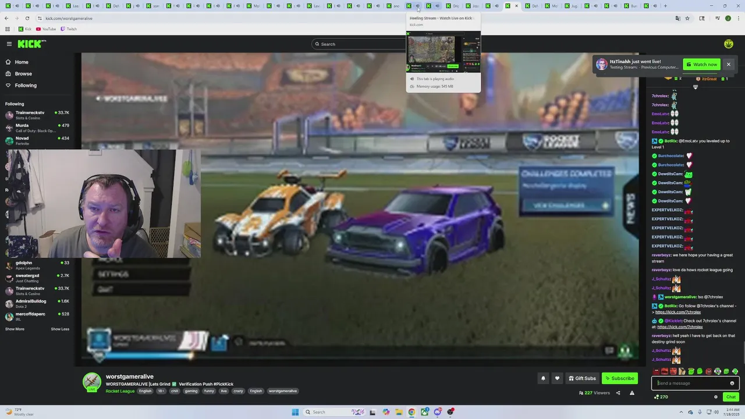Open YouTube bookmark
Image resolution: width=745 pixels, height=419 pixels.
(x=46, y=29)
